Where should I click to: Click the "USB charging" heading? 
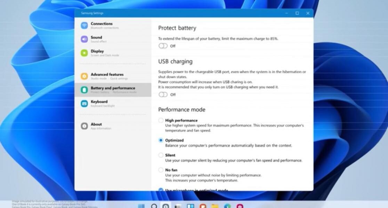pos(175,61)
